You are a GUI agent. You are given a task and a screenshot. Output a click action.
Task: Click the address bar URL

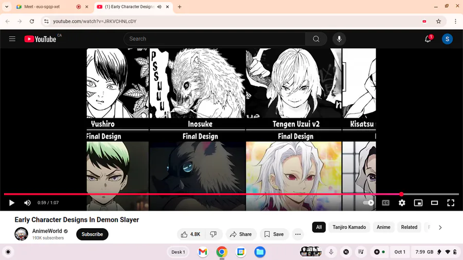tap(95, 21)
